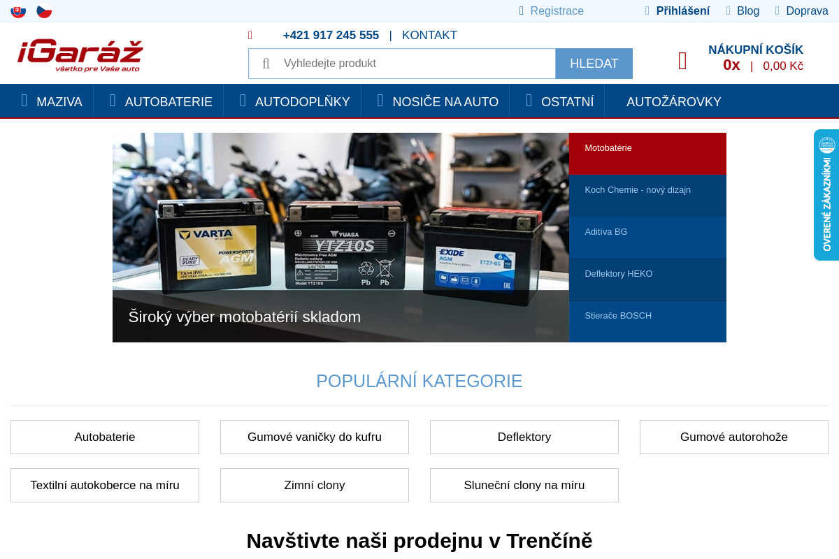Open the Zimní clony category
The height and width of the screenshot is (559, 839).
[315, 485]
